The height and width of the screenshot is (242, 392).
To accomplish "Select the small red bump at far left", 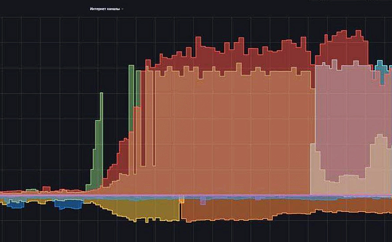I will pos(47,189).
